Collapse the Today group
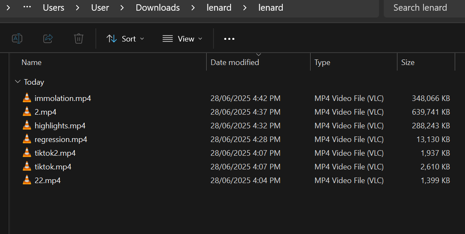465x234 pixels. [18, 82]
